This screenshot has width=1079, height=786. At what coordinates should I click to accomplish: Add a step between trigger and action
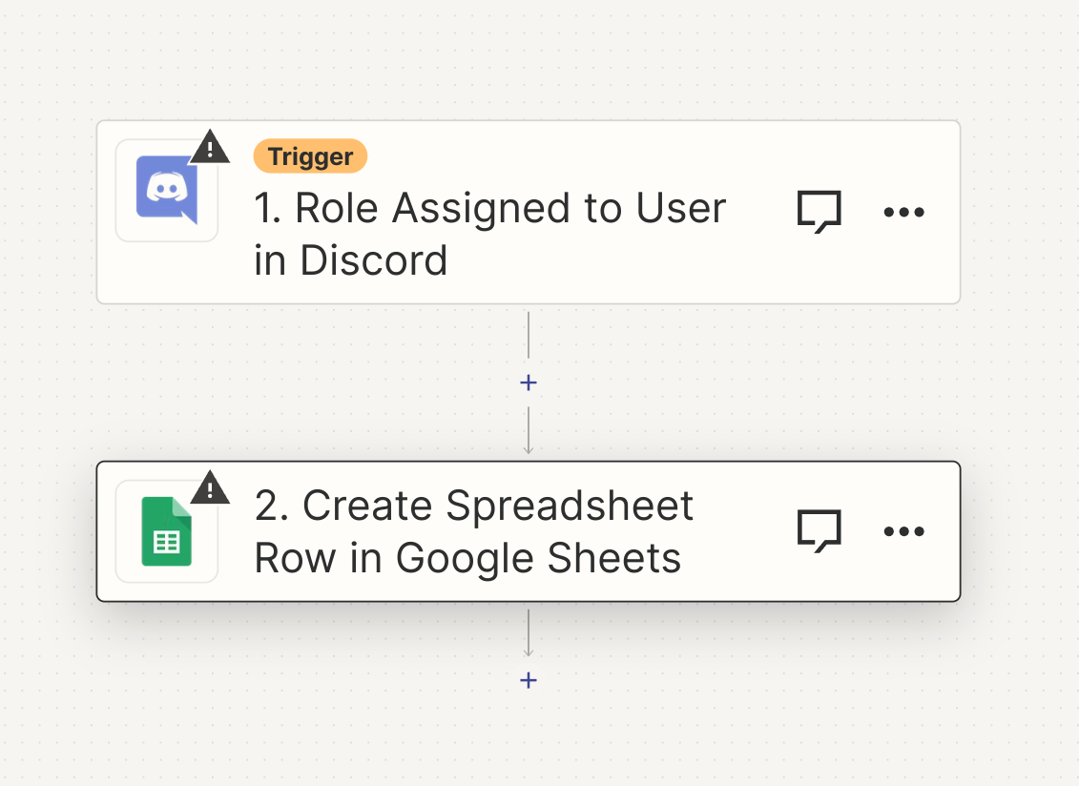(x=529, y=383)
